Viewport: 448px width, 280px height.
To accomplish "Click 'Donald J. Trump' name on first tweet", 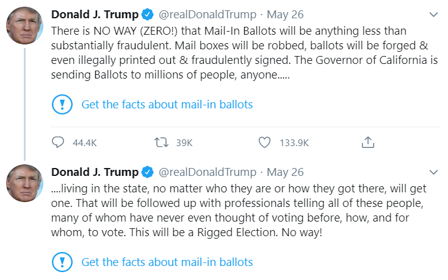I will (x=95, y=15).
